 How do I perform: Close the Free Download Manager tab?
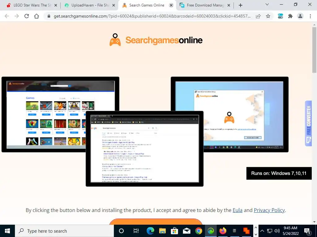[x=229, y=5]
